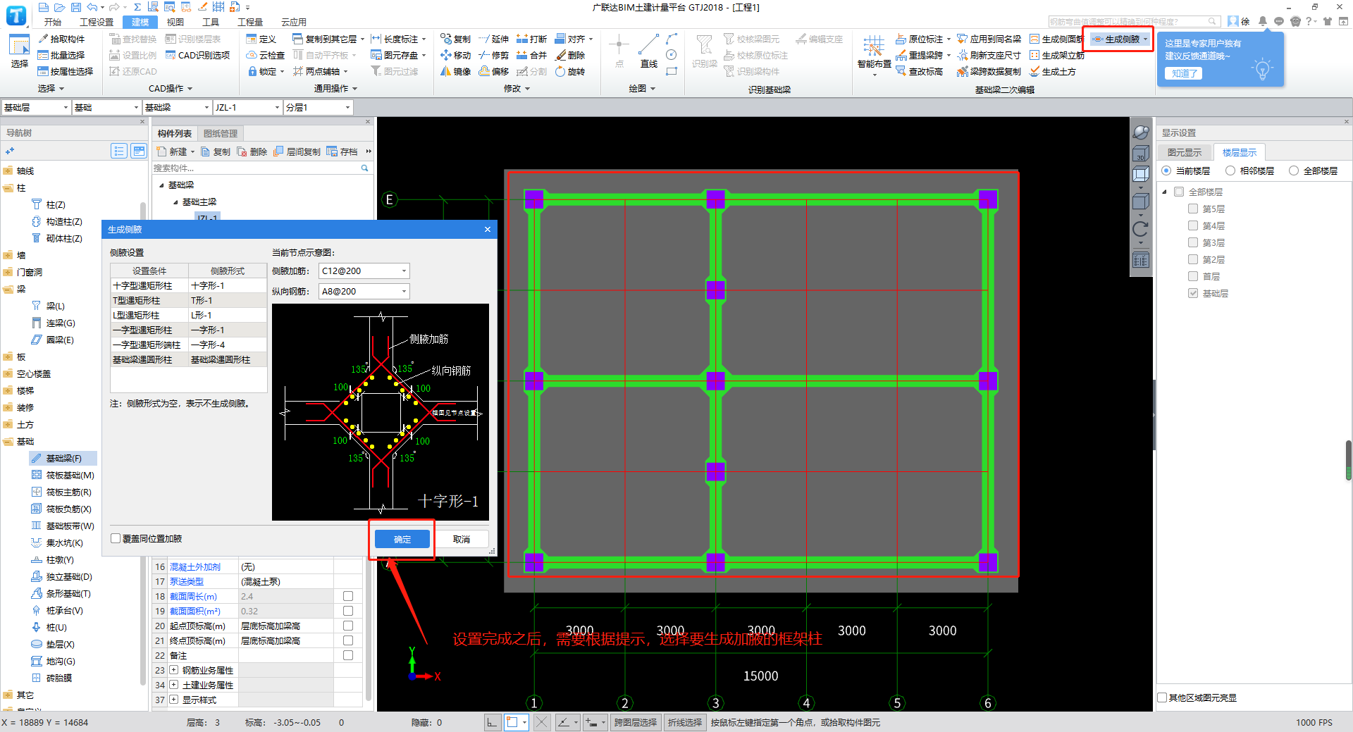The width and height of the screenshot is (1353, 732).
Task: Open the 智能布置 smart layout tool
Action: (x=874, y=54)
